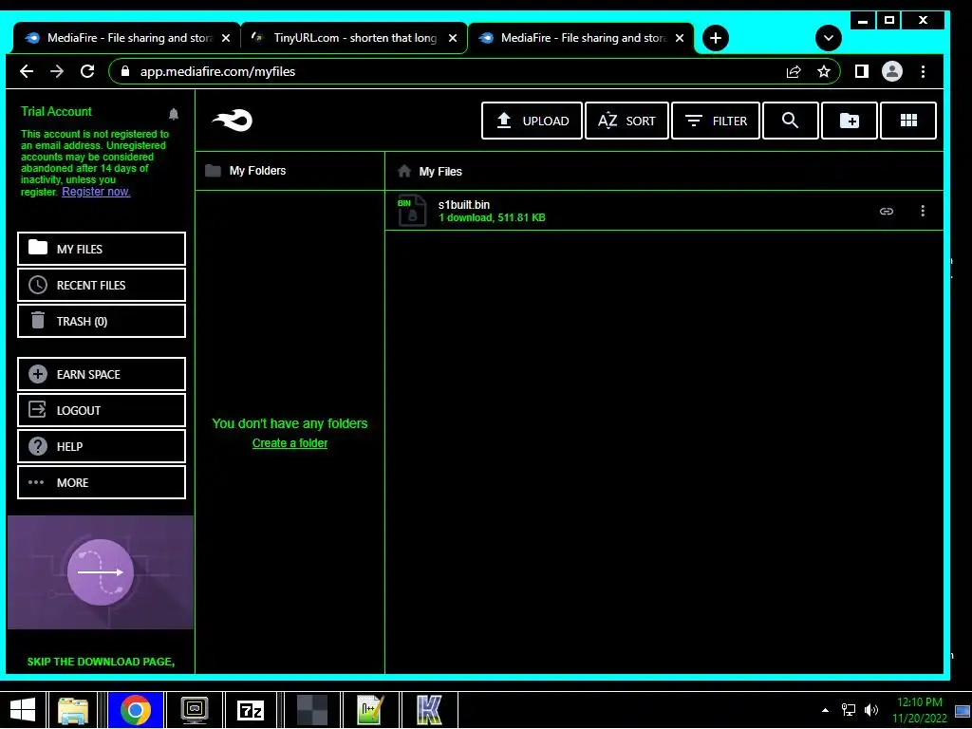Open the Filter options
Image resolution: width=972 pixels, height=729 pixels.
pyautogui.click(x=716, y=121)
